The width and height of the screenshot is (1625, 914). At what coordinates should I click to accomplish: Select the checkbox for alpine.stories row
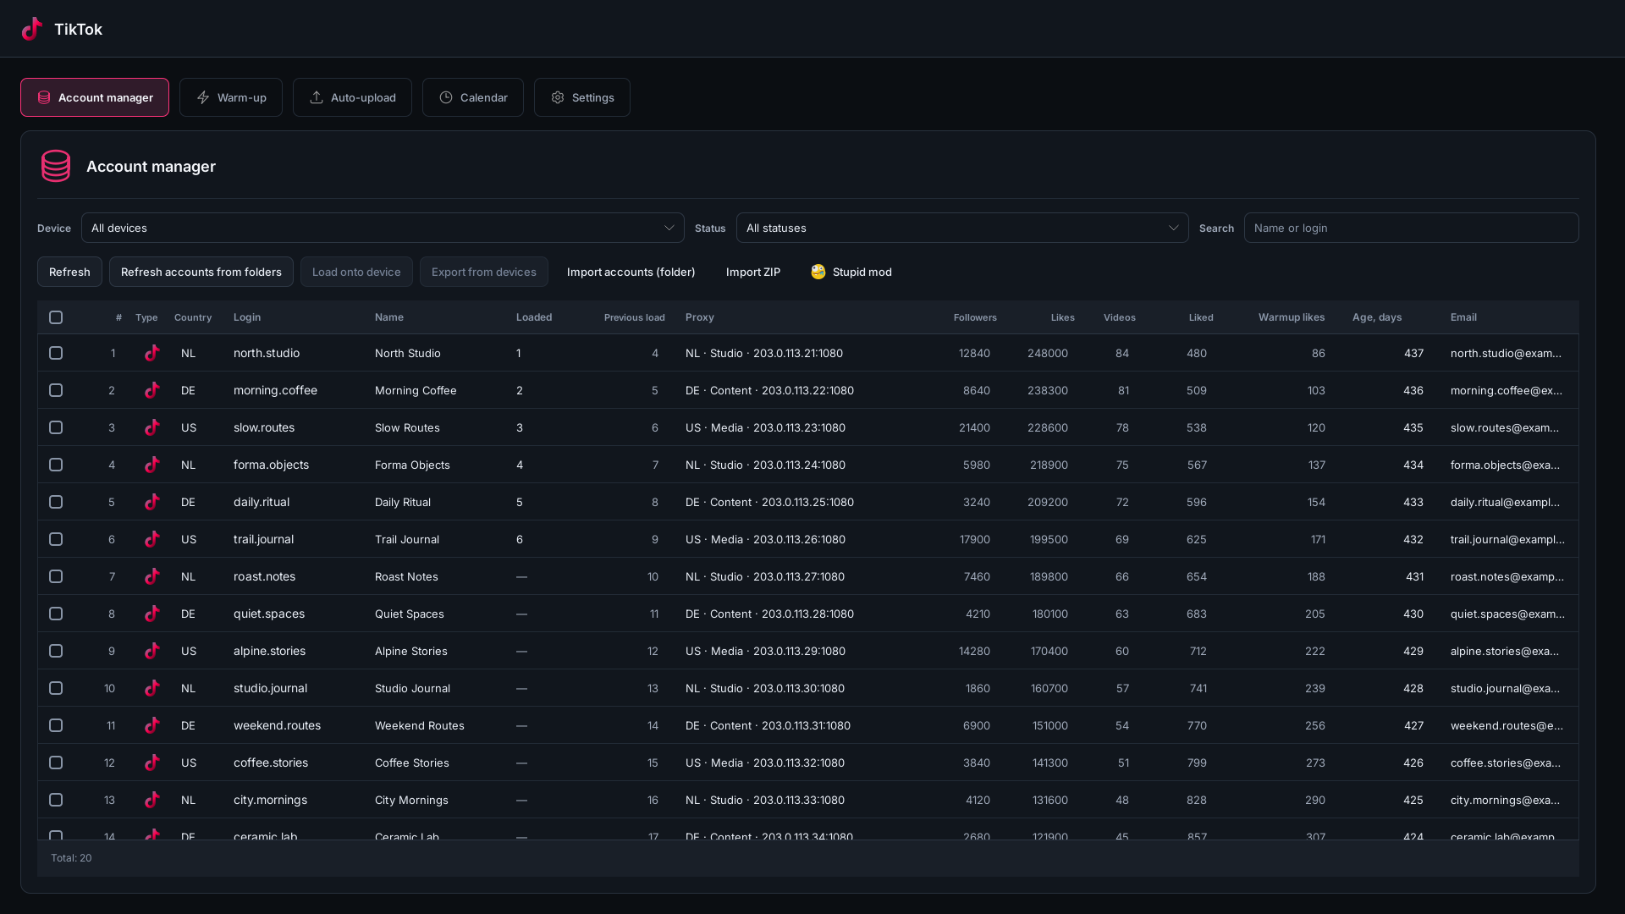(56, 651)
